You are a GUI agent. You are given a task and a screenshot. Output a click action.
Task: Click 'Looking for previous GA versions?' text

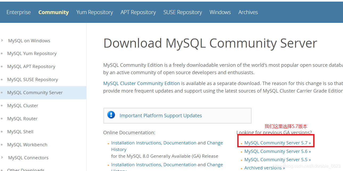(274, 132)
